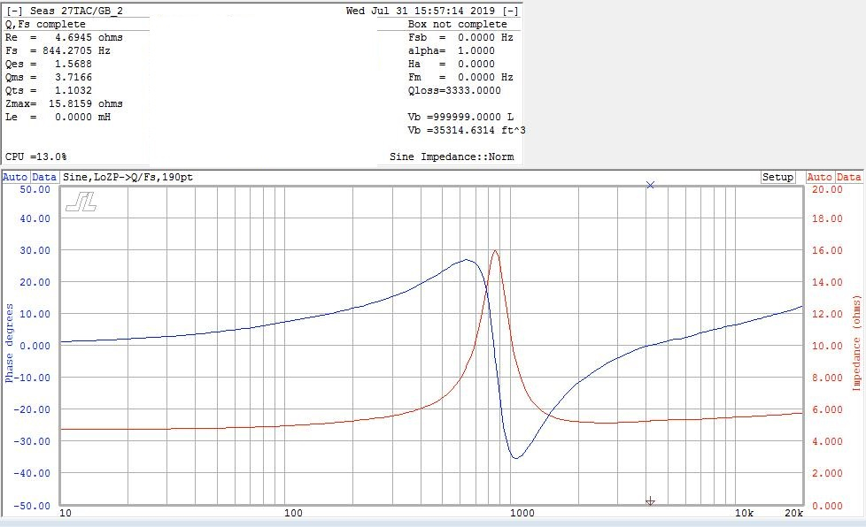Image resolution: width=866 pixels, height=527 pixels.
Task: Open the Setup button above the graph
Action: [777, 177]
